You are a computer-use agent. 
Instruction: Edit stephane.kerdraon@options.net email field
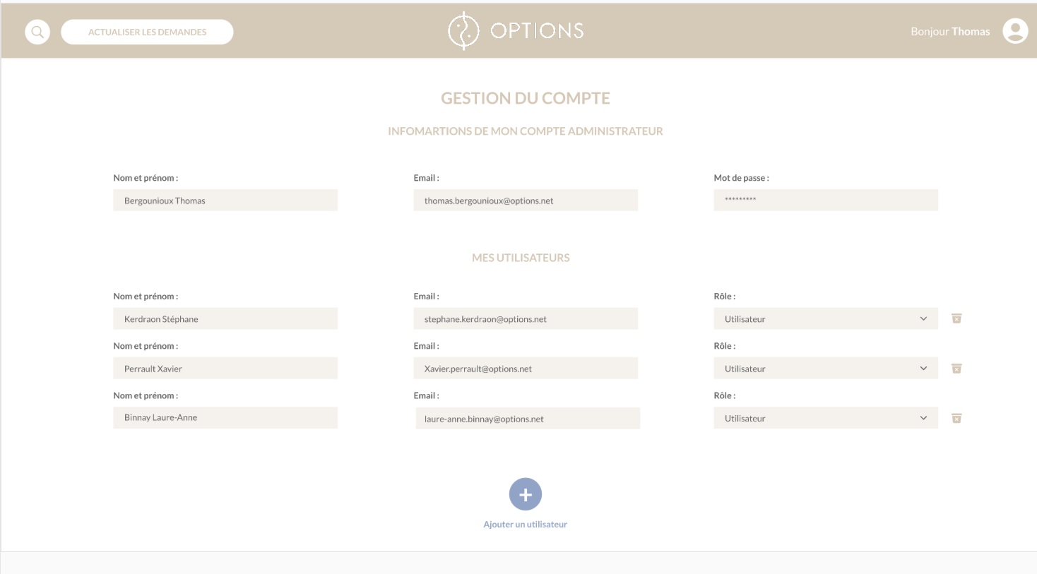526,319
